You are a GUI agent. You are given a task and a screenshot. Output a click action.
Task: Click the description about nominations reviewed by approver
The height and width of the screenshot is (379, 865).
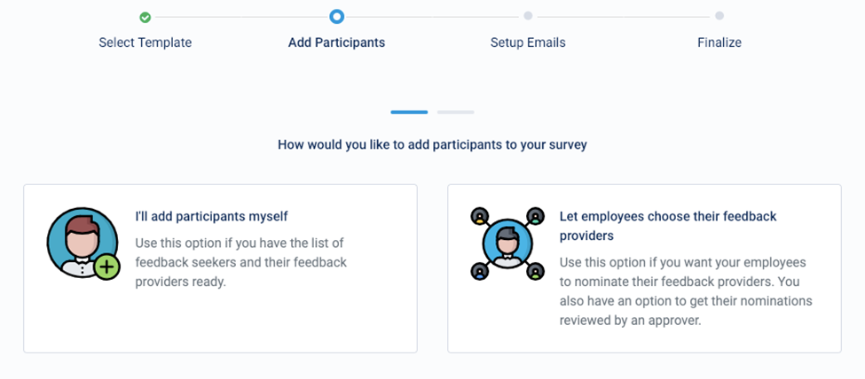[x=686, y=290]
